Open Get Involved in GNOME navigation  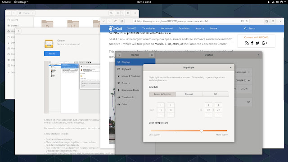(167, 28)
